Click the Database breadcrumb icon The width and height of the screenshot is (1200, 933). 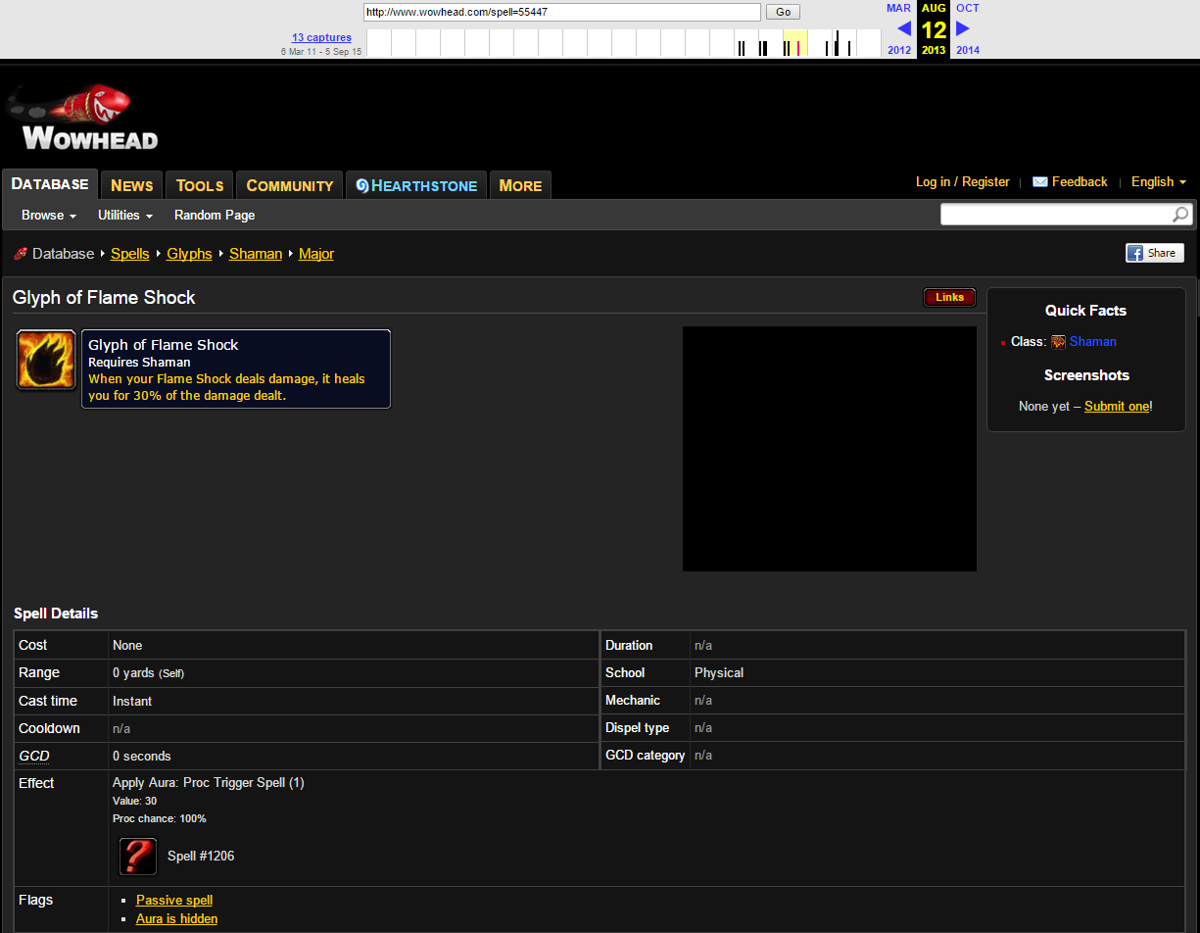pos(21,254)
